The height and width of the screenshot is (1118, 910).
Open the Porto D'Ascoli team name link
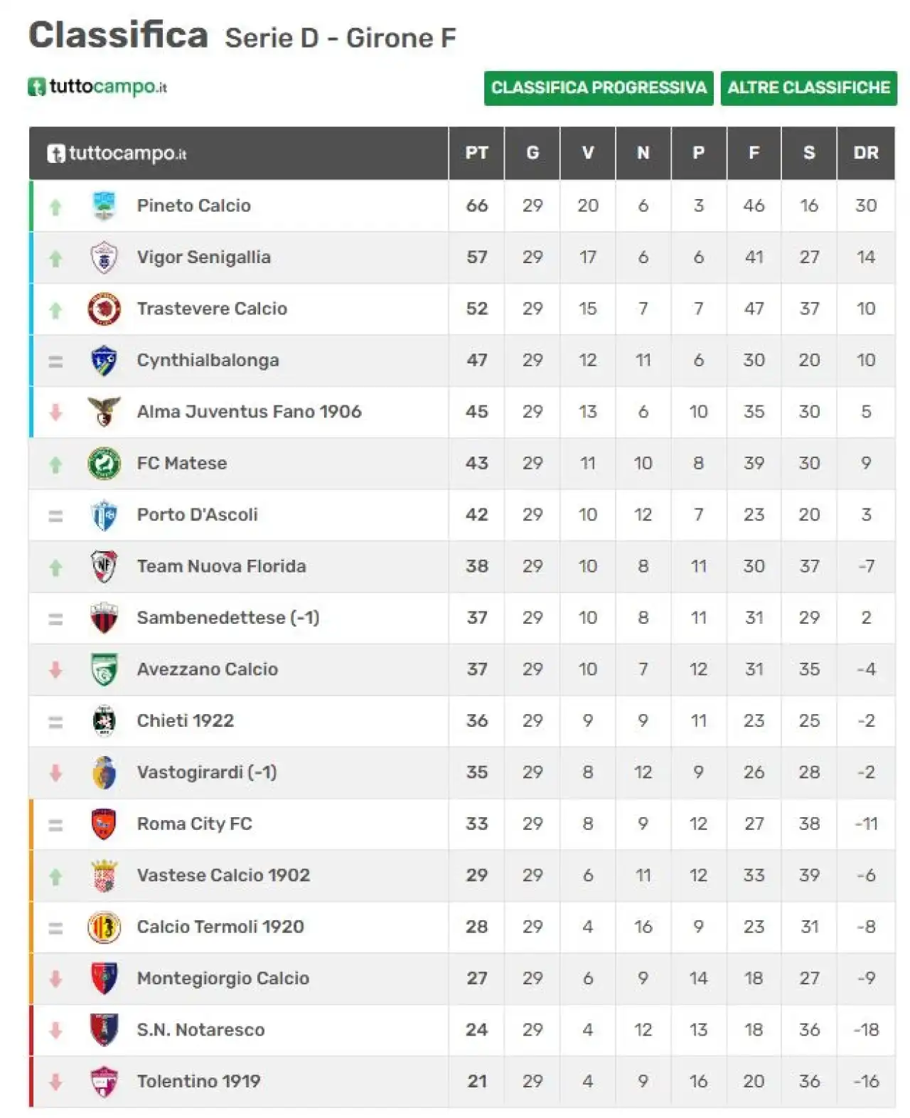(x=197, y=515)
